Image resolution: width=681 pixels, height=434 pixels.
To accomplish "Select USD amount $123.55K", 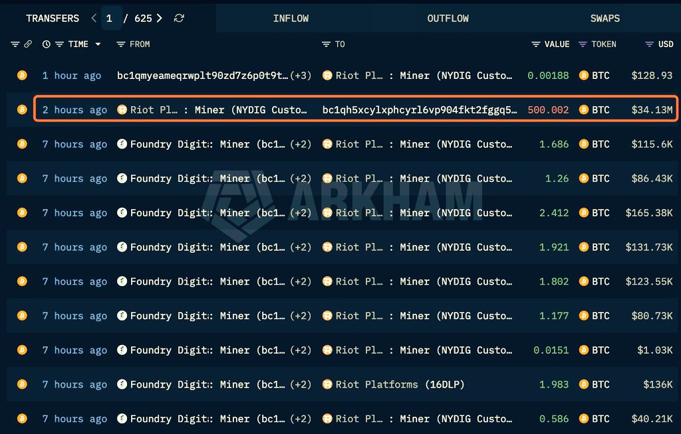I will (x=649, y=281).
